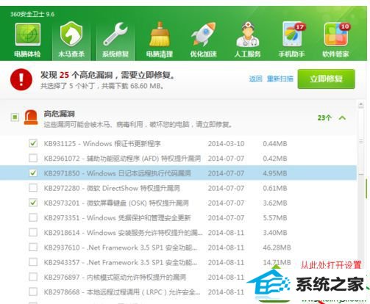
Task: Click the orange alarm siren icon
Action: [x=31, y=117]
